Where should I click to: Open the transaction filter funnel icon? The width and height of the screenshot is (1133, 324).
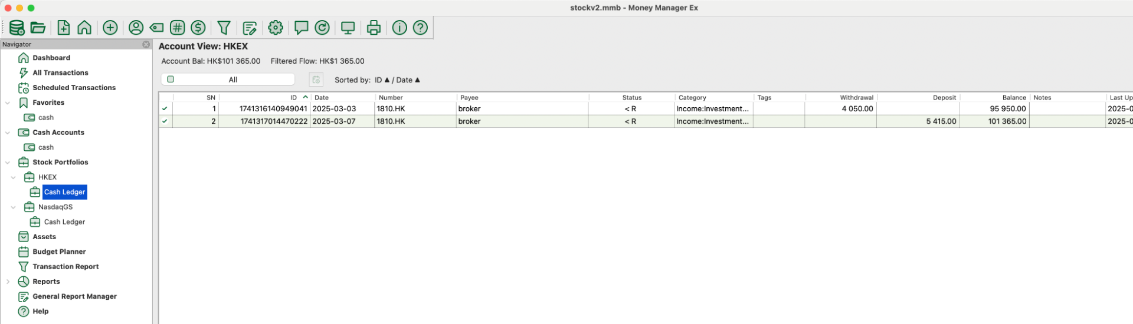[x=224, y=28]
